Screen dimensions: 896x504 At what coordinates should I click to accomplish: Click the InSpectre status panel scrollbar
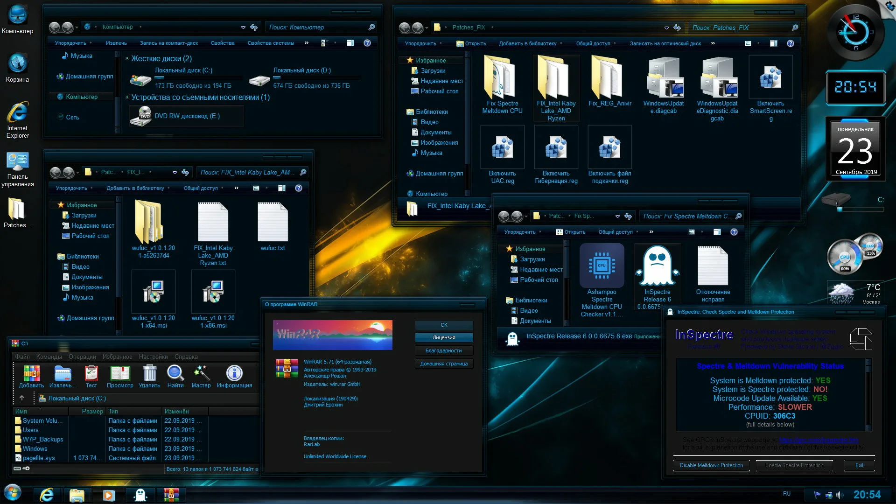click(x=868, y=395)
